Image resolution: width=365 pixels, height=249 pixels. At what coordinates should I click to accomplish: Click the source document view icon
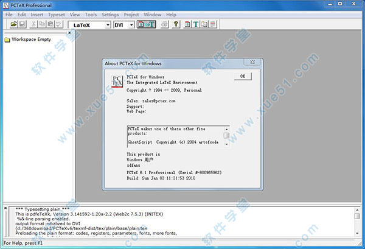187,24
